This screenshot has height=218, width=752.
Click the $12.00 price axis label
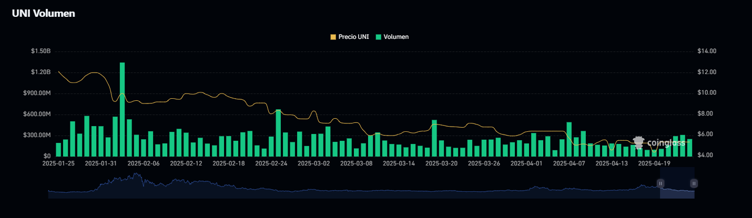click(707, 72)
